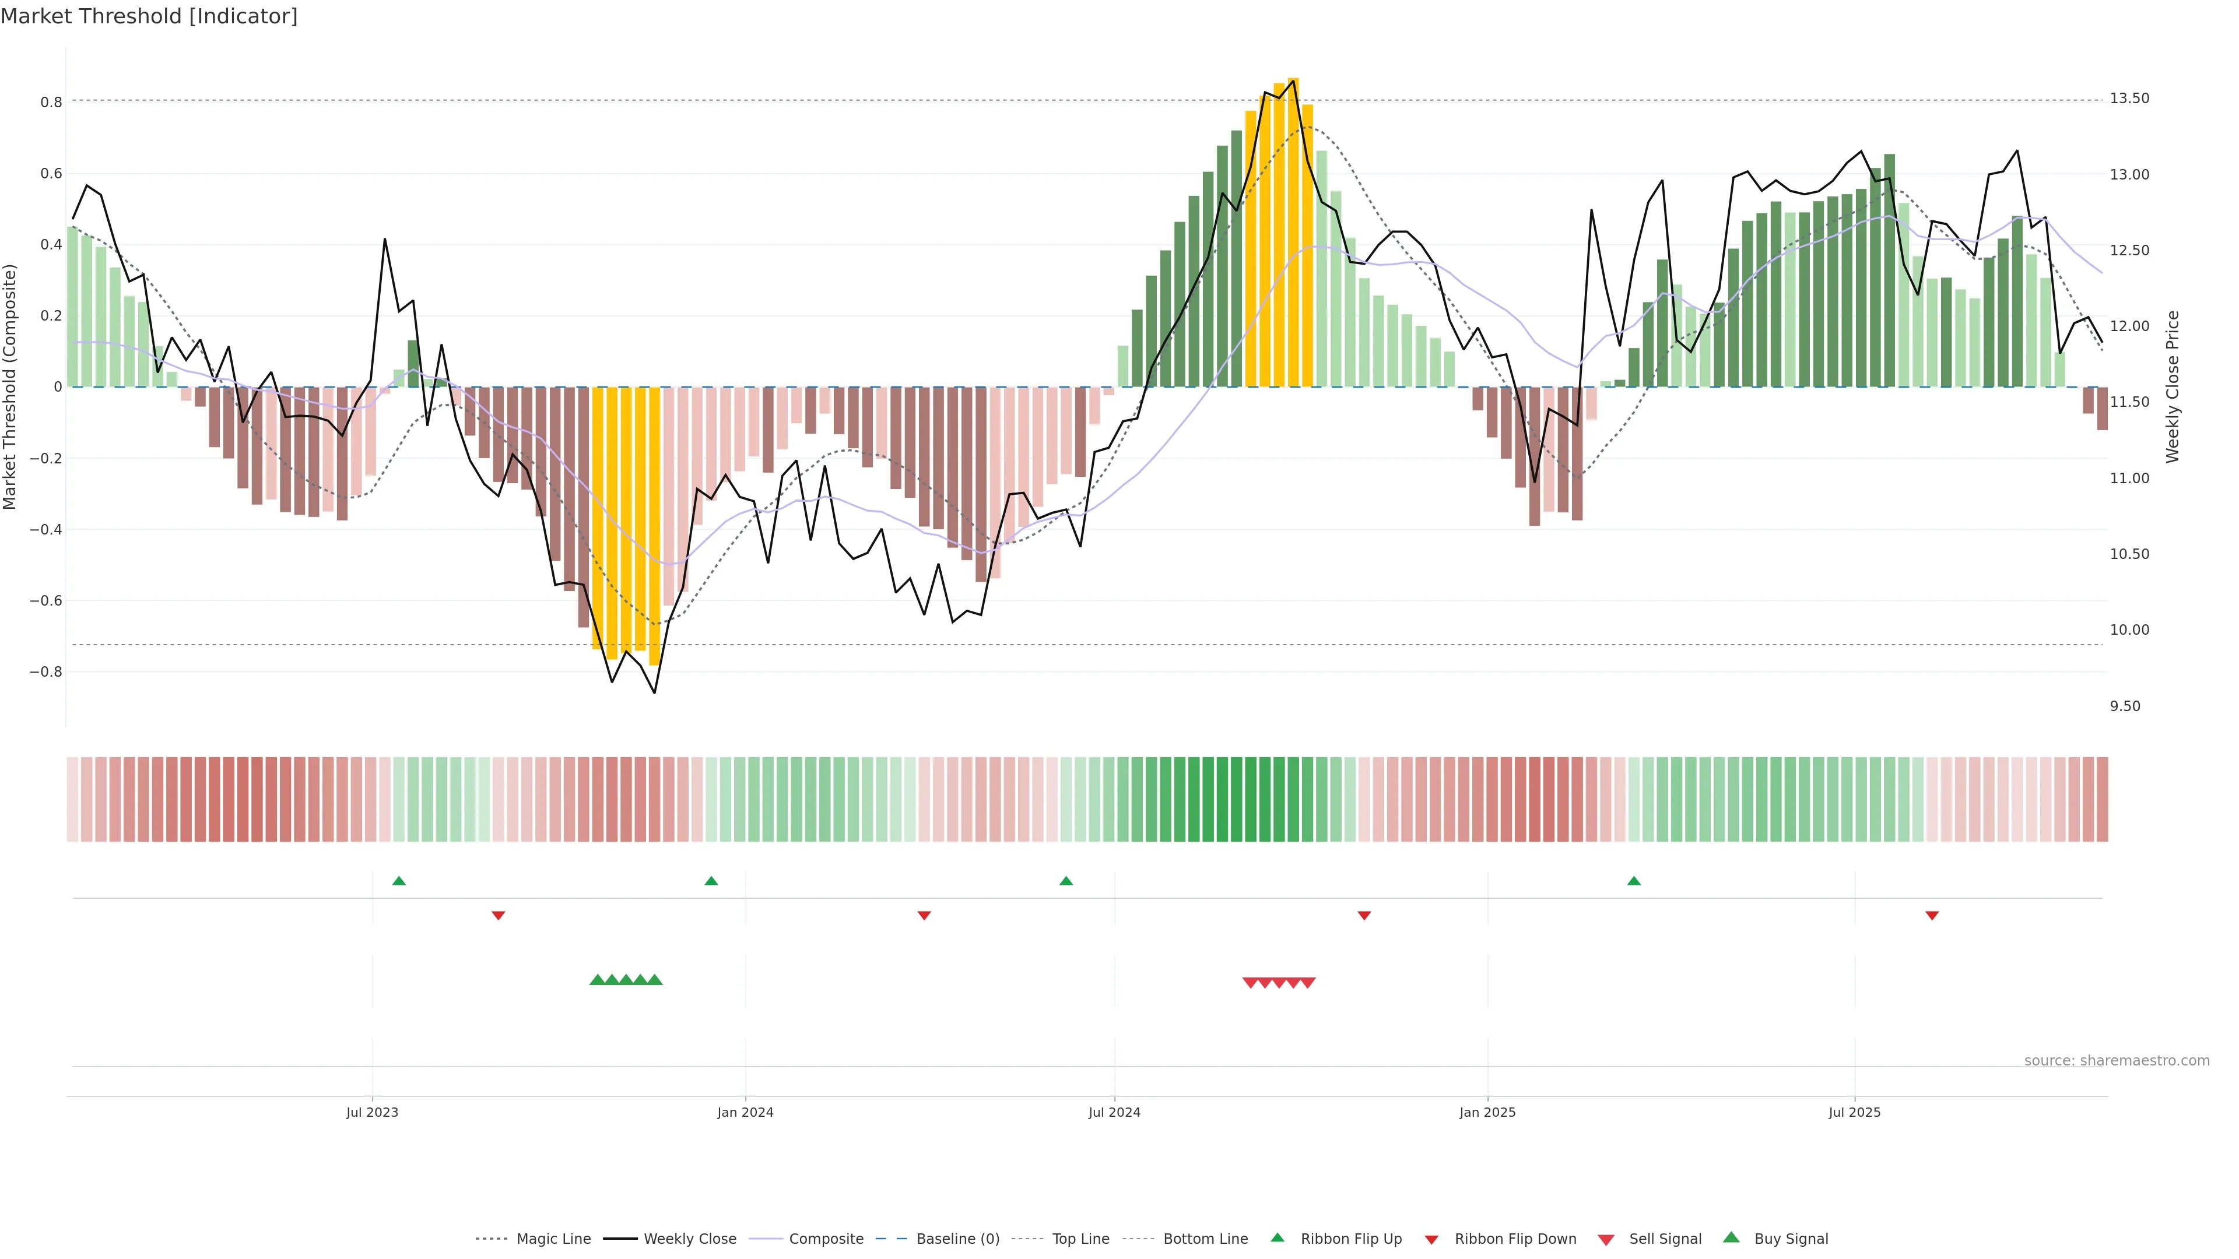Click the Ribbon Flip Down legend triangle icon
Image resolution: width=2239 pixels, height=1259 pixels.
pyautogui.click(x=1431, y=1240)
